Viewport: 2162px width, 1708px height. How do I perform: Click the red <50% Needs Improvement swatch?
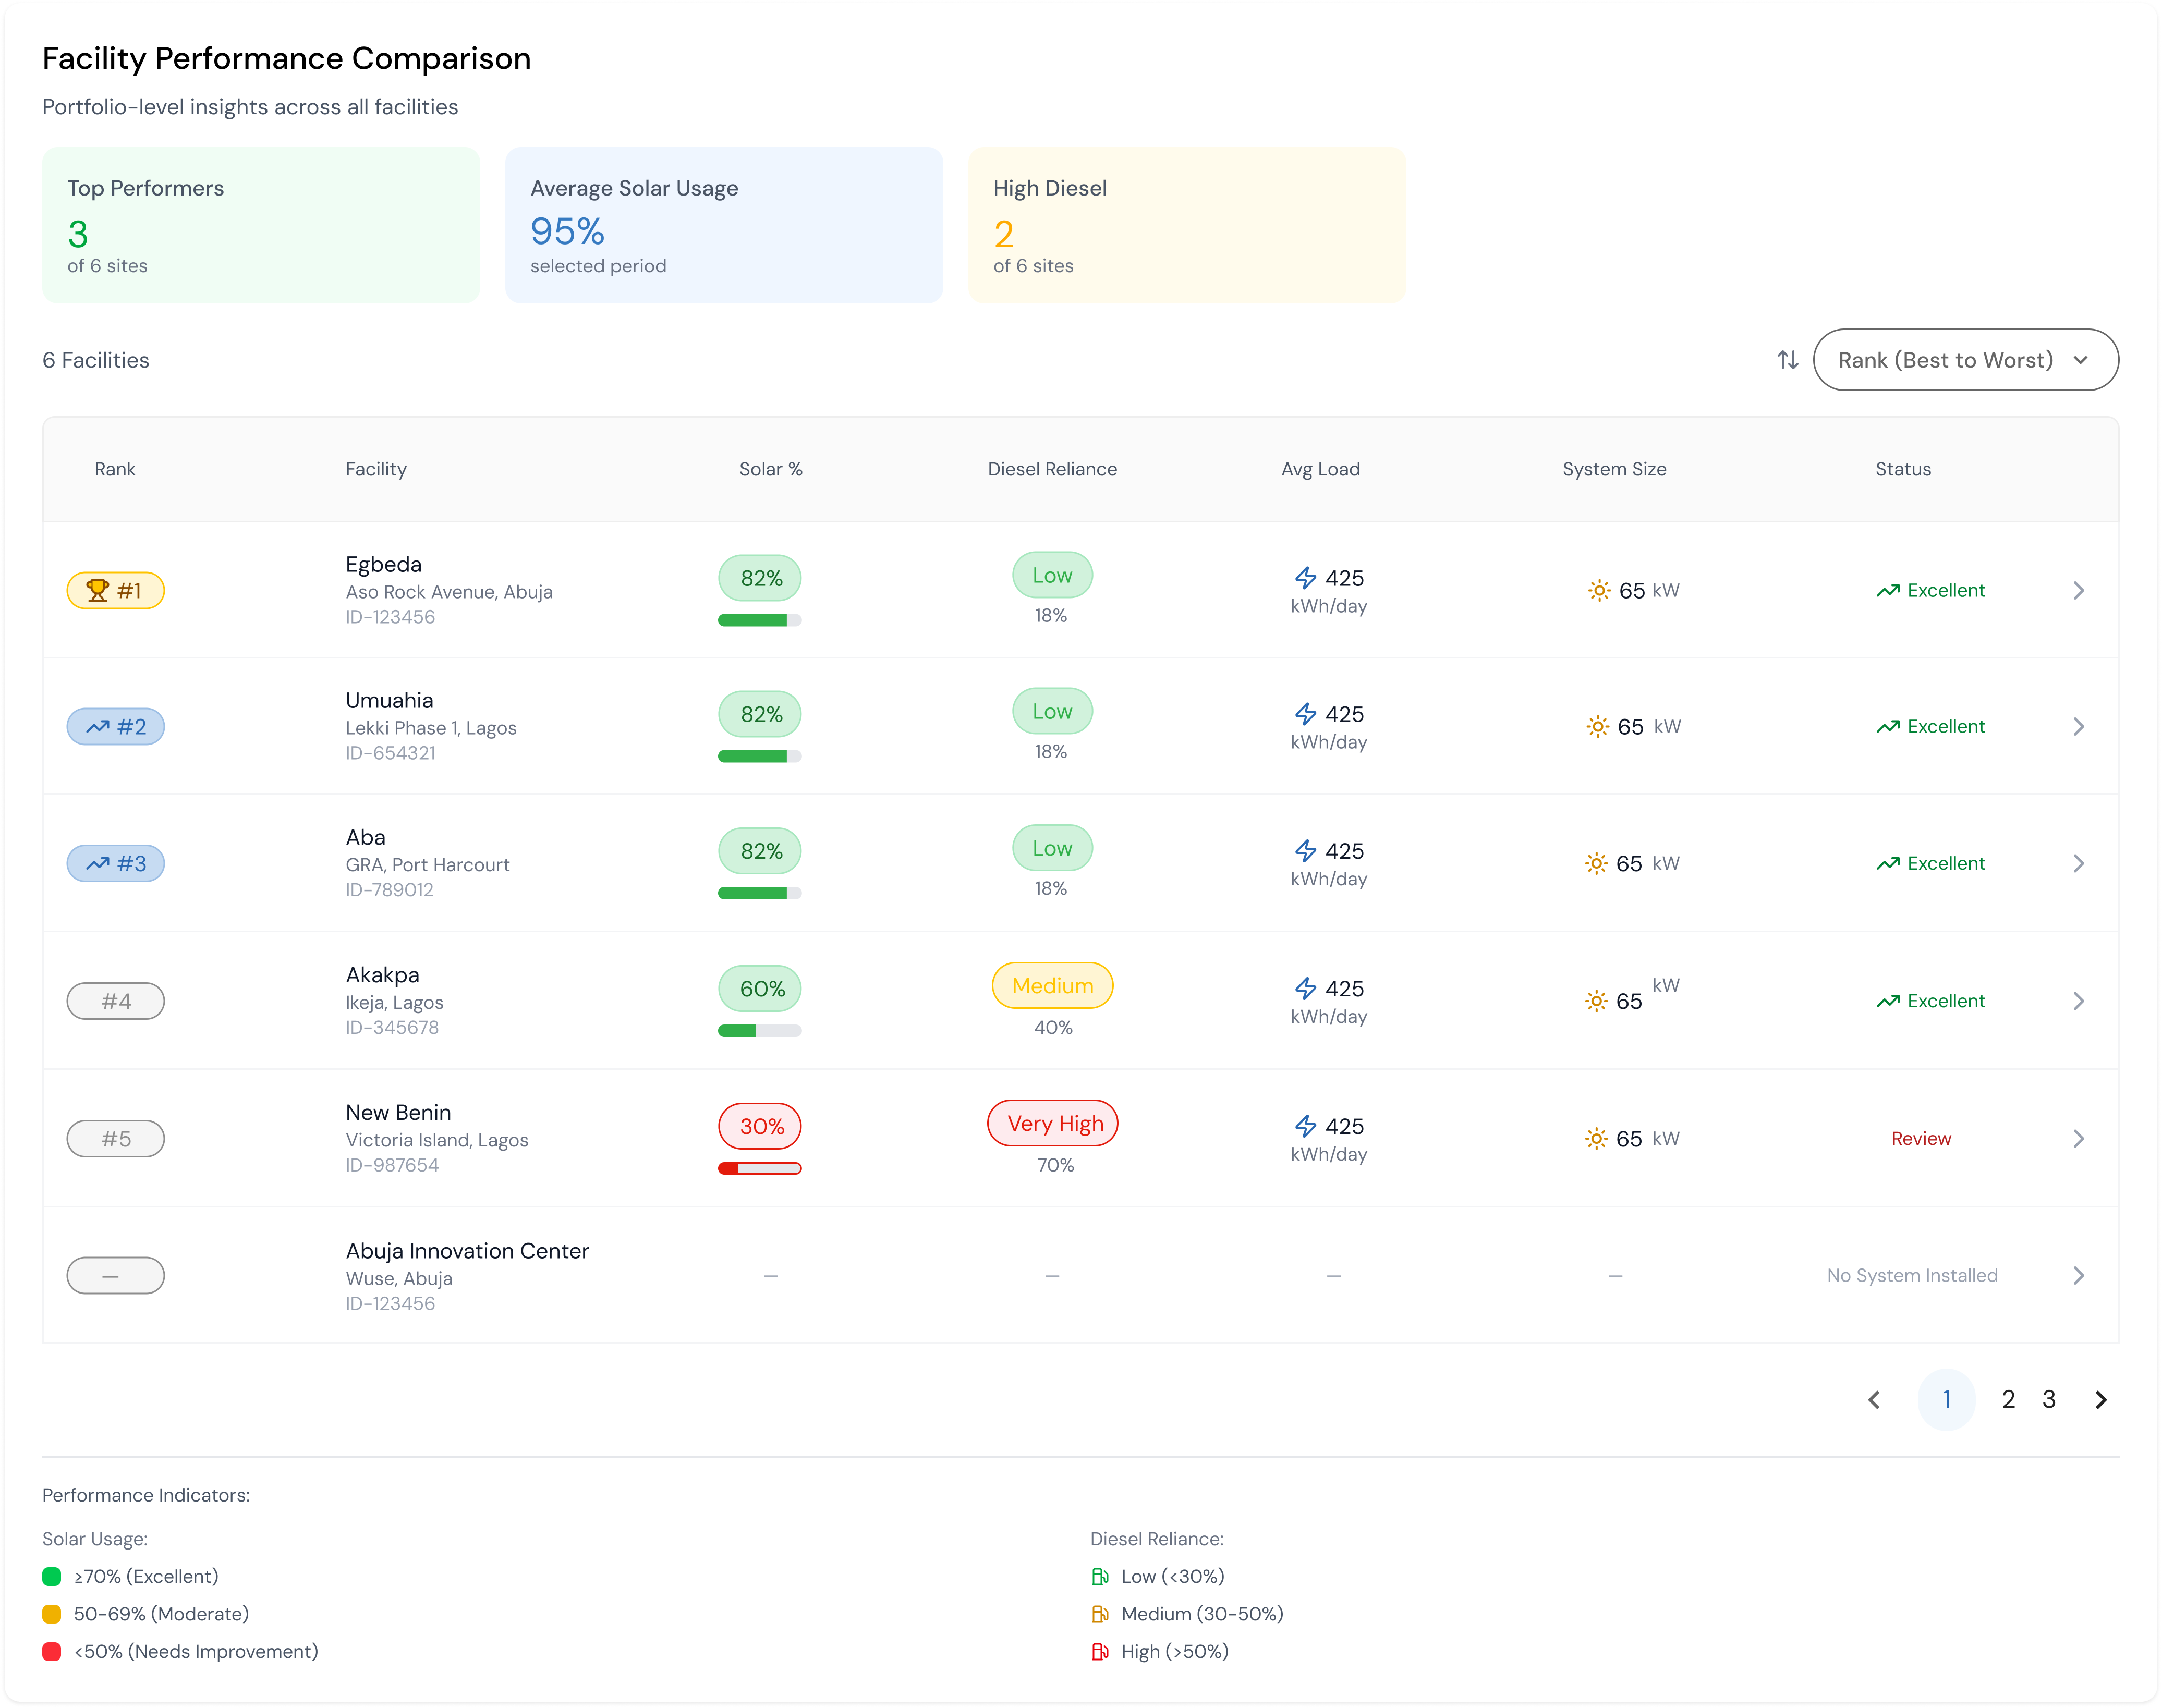coord(52,1652)
